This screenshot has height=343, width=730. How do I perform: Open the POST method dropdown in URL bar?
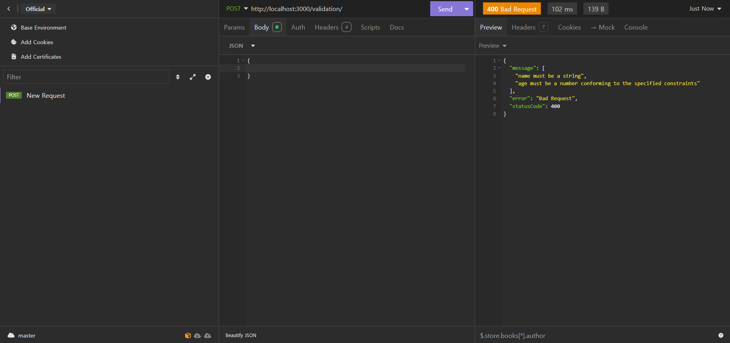[237, 9]
